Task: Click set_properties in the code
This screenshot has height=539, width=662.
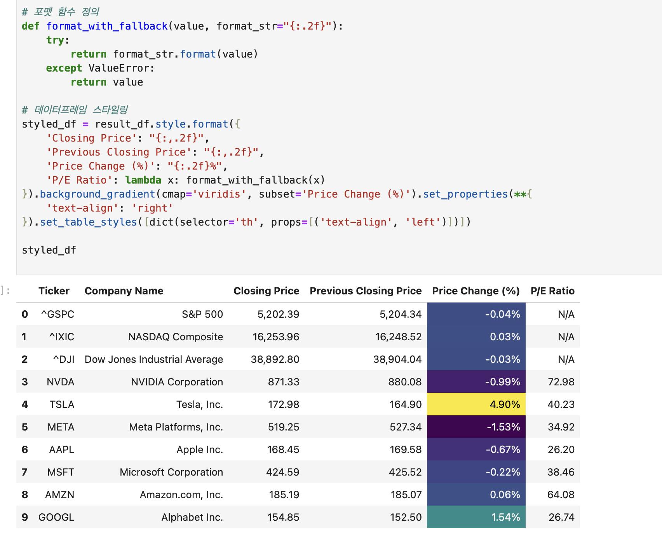Action: coord(465,194)
